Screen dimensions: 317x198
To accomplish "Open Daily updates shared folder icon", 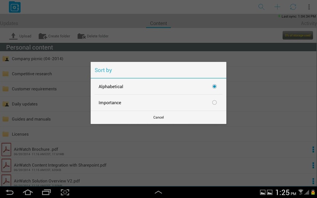I will (6, 104).
